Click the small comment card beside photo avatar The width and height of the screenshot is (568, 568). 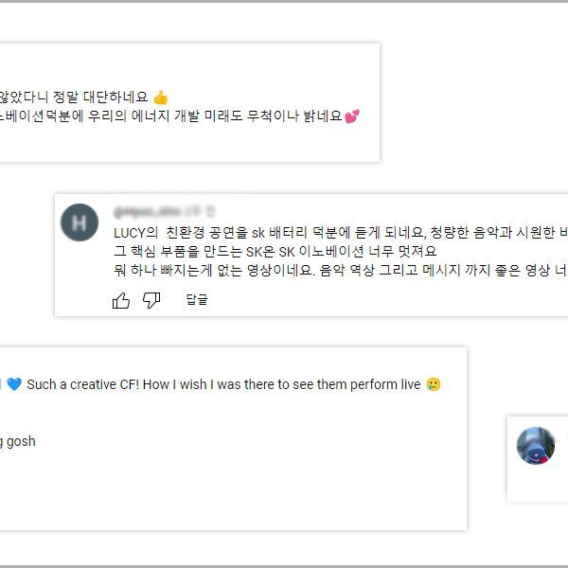(x=538, y=459)
